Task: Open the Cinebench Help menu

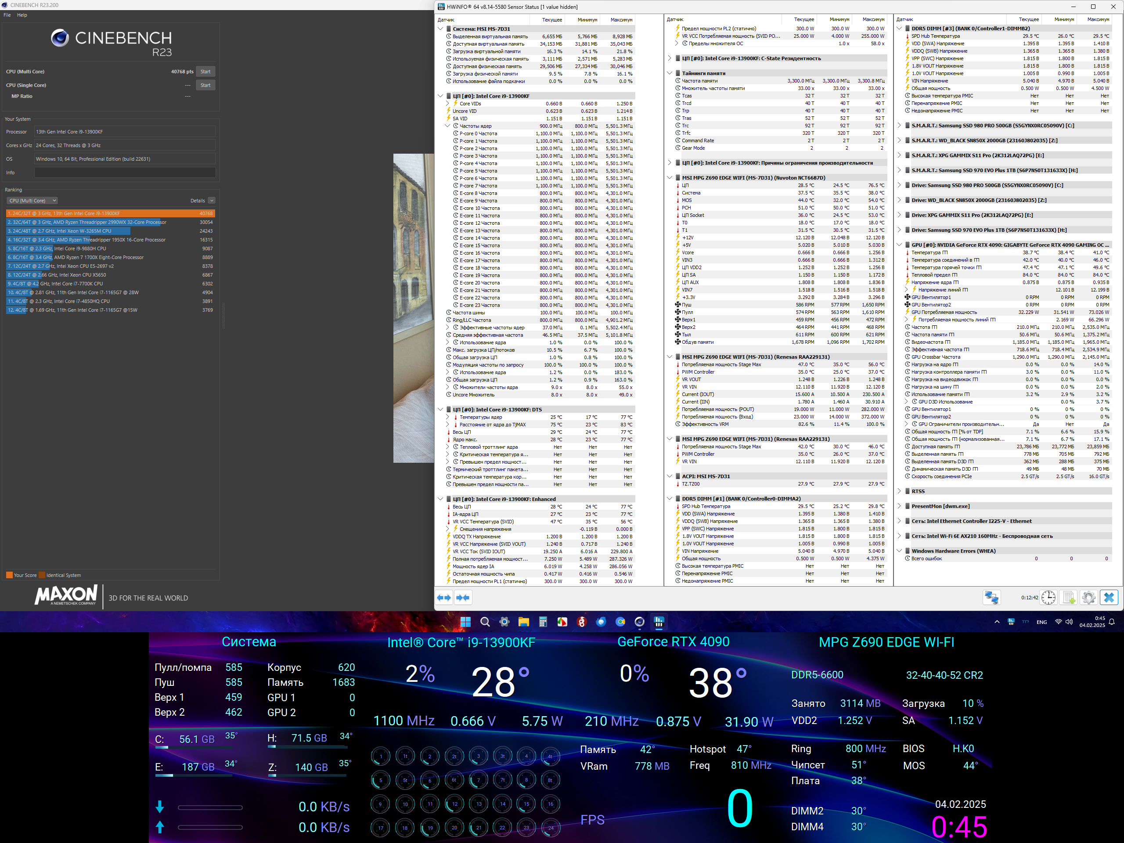Action: tap(22, 15)
